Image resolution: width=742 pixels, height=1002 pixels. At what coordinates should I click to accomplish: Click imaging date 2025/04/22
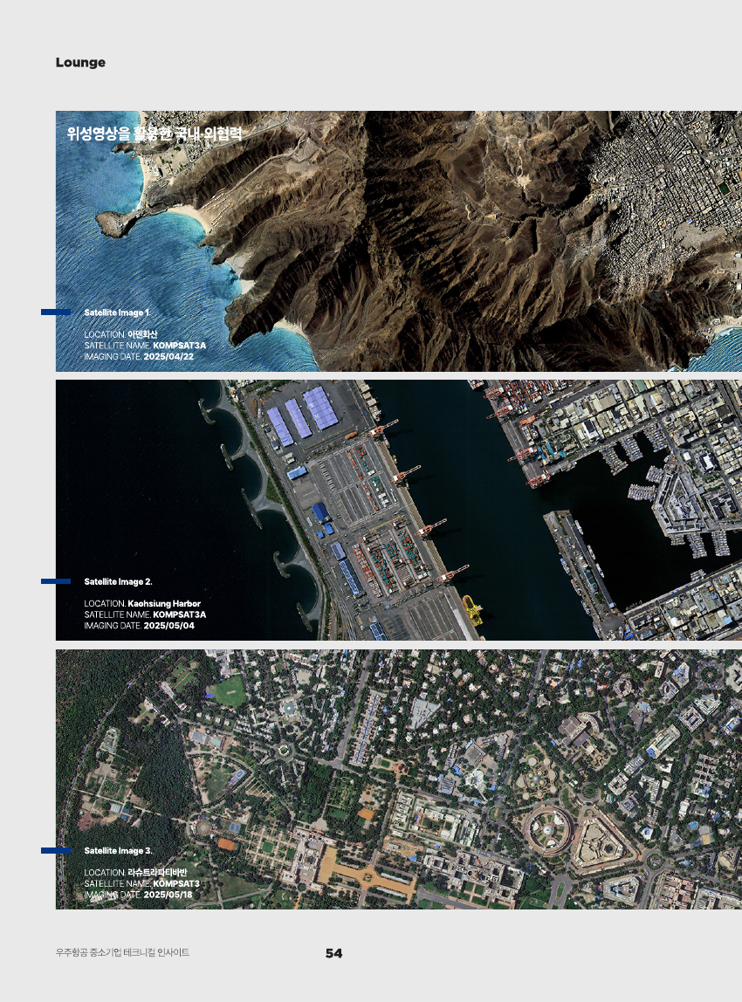[168, 357]
